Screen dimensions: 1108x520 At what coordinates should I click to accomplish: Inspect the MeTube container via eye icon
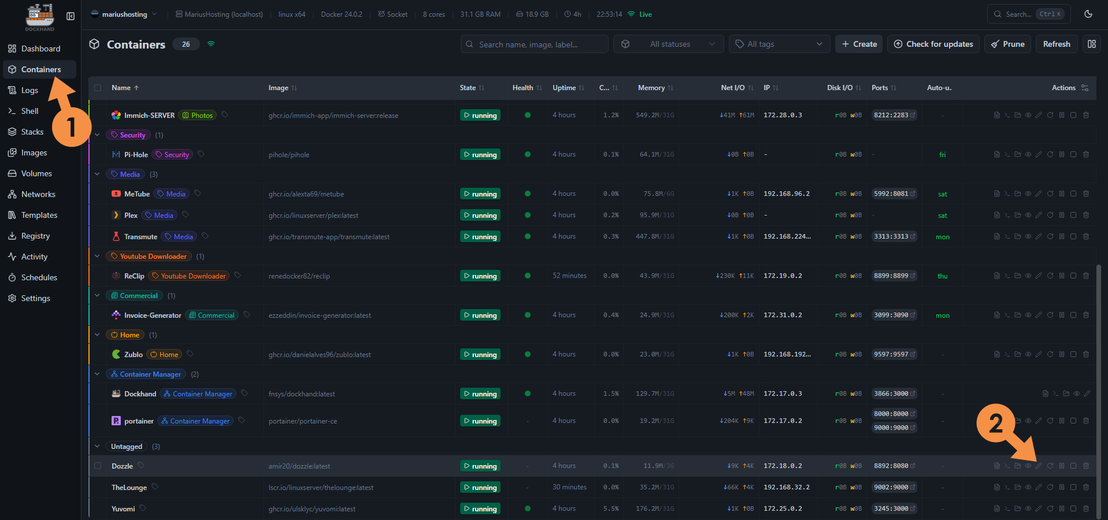coord(1028,194)
